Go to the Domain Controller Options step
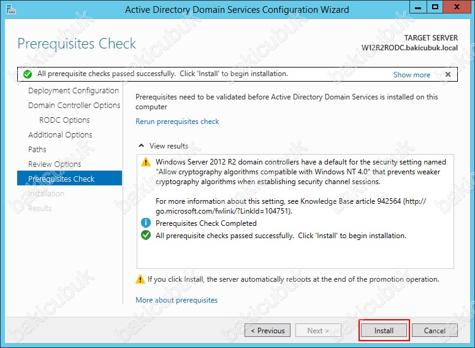 [74, 106]
